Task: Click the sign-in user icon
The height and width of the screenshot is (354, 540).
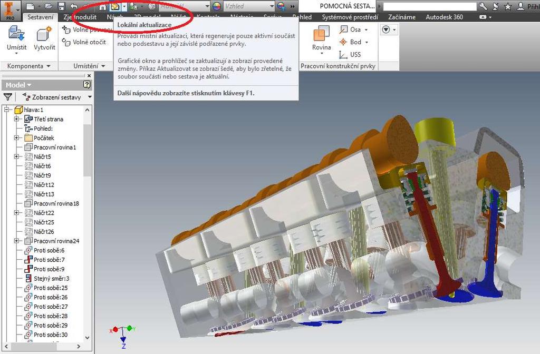Action: click(521, 6)
